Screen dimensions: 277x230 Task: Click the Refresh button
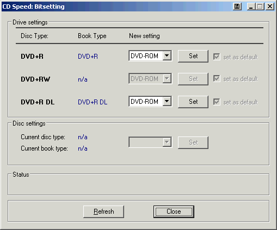103,212
